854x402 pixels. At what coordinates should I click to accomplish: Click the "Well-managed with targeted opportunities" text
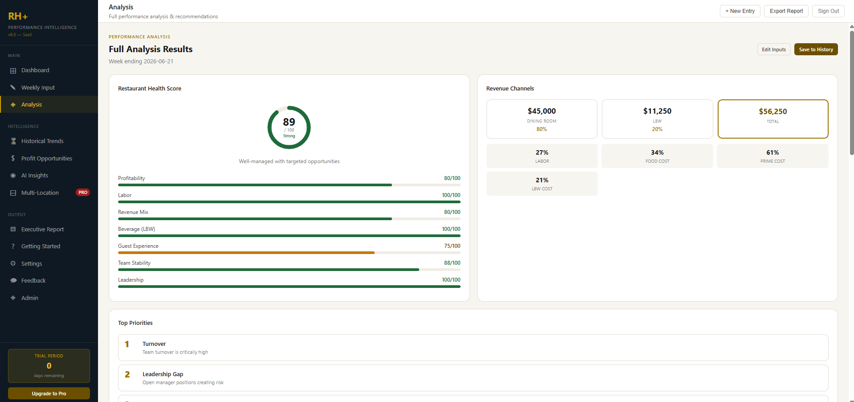pyautogui.click(x=289, y=161)
